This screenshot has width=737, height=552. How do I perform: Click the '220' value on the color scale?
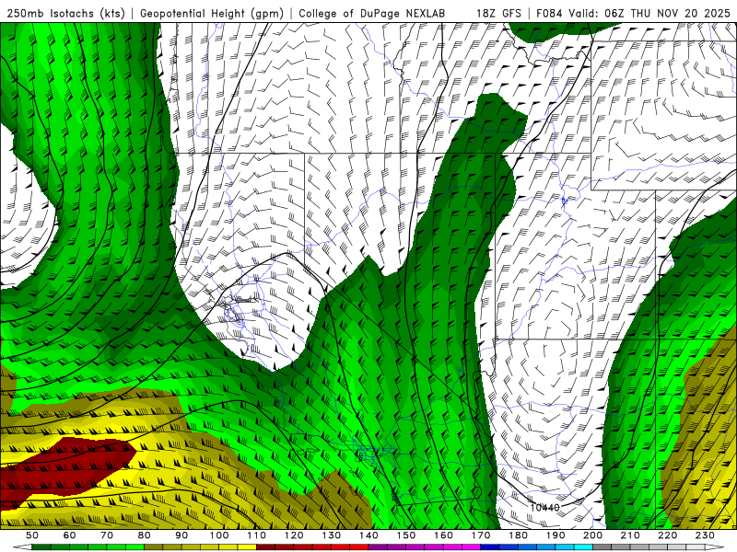click(x=668, y=535)
